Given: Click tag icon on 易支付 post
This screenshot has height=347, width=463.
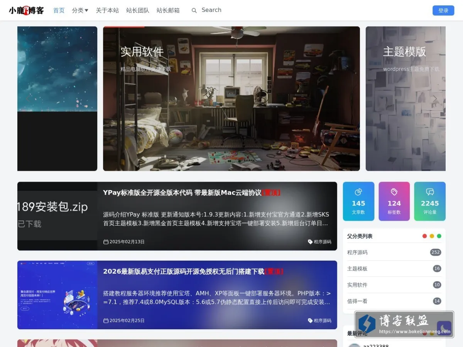Looking at the screenshot, I should [x=310, y=320].
